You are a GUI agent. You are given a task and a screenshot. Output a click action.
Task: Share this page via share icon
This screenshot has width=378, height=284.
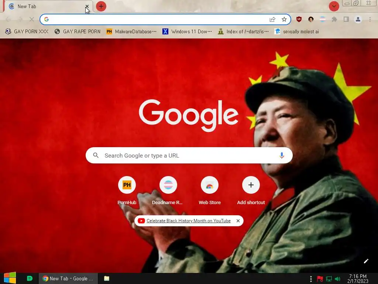point(272,19)
